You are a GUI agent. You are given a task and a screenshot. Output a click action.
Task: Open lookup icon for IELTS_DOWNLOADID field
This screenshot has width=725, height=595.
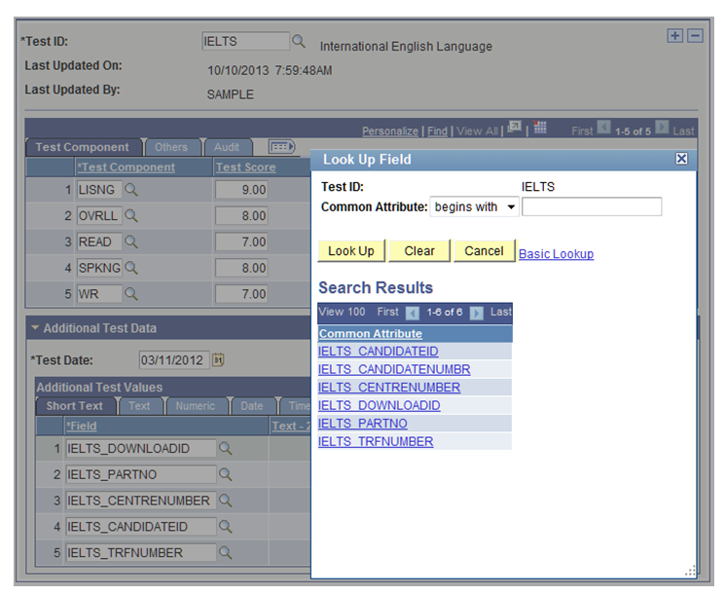pyautogui.click(x=225, y=448)
